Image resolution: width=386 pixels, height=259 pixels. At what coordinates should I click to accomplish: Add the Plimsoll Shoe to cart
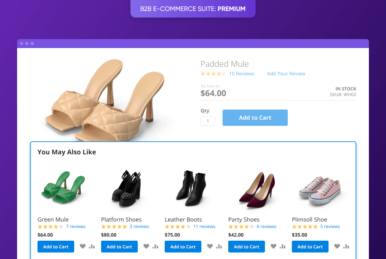[x=310, y=246]
